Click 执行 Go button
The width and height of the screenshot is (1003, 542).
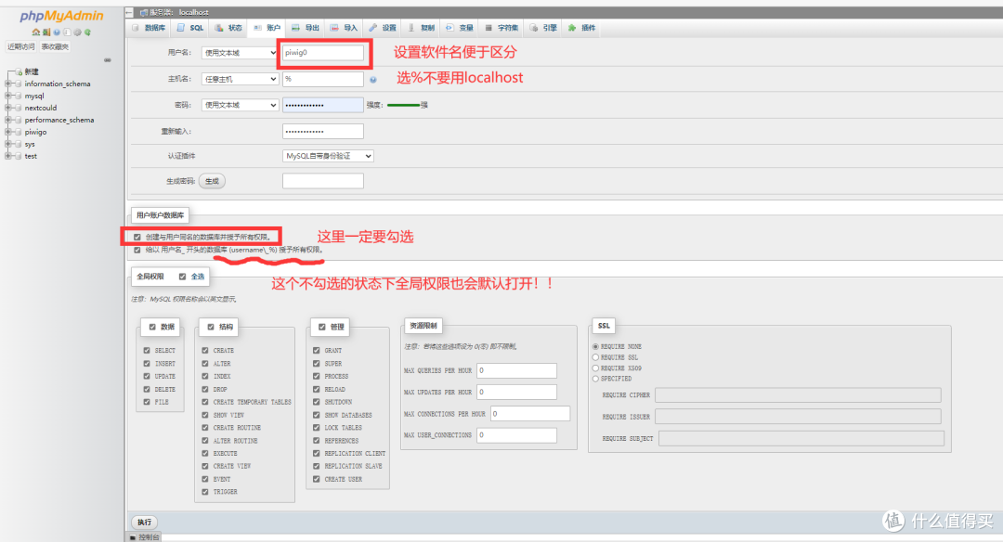click(x=145, y=523)
